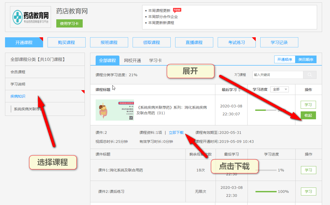
Task: Switch to the 网校开通 tab
Action: (x=132, y=61)
